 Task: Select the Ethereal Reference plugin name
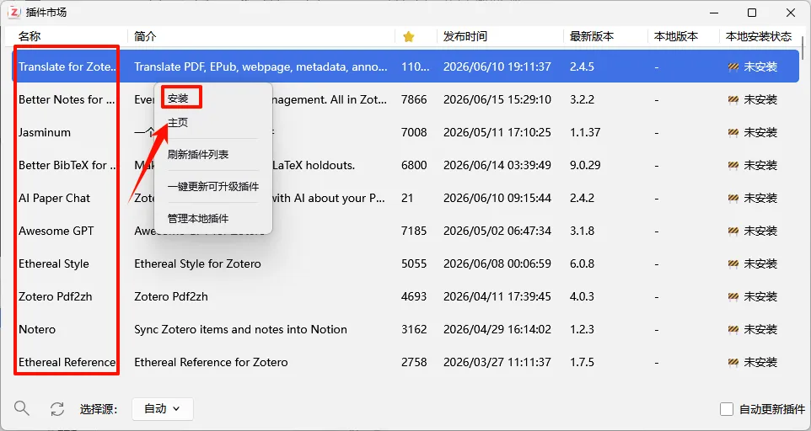pyautogui.click(x=67, y=362)
